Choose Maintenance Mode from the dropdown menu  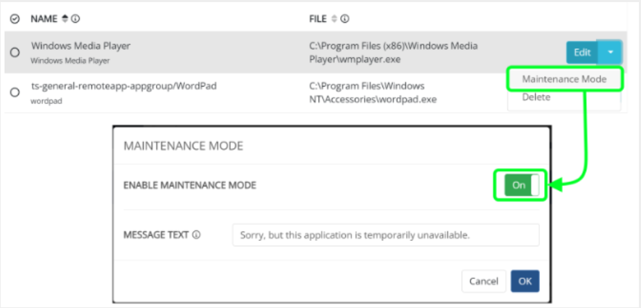pyautogui.click(x=564, y=79)
